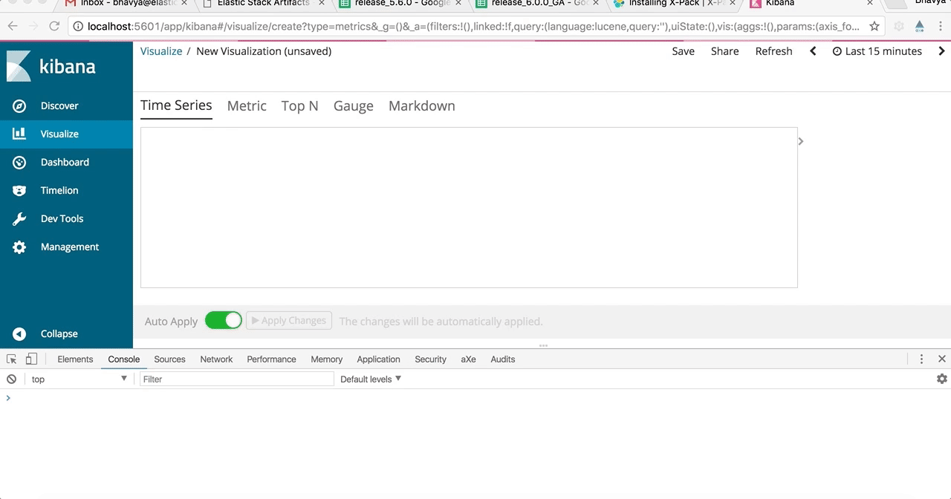
Task: Open DevTools three-dot more menu
Action: point(921,359)
